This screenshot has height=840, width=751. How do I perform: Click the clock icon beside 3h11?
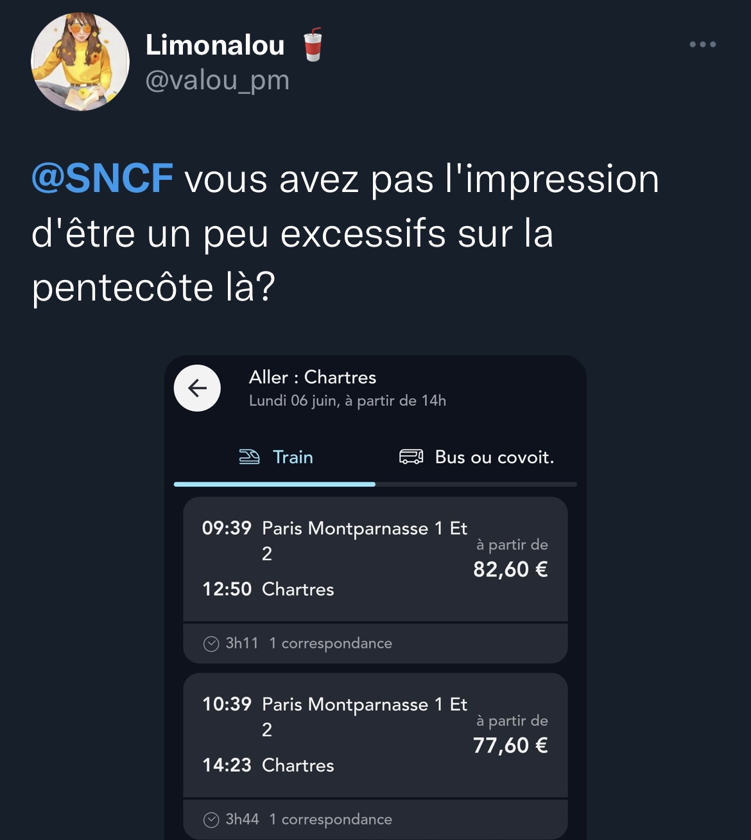pyautogui.click(x=211, y=643)
